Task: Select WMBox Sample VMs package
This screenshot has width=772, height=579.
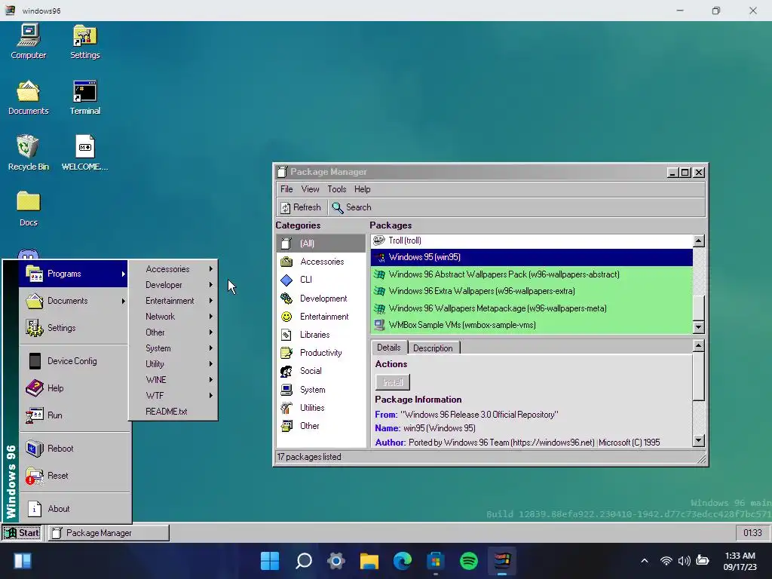Action: click(x=532, y=325)
